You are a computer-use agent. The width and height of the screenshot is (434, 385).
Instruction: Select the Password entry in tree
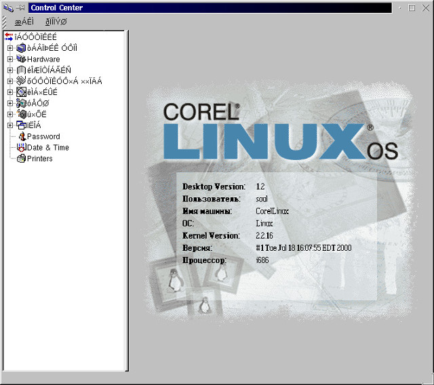point(43,137)
